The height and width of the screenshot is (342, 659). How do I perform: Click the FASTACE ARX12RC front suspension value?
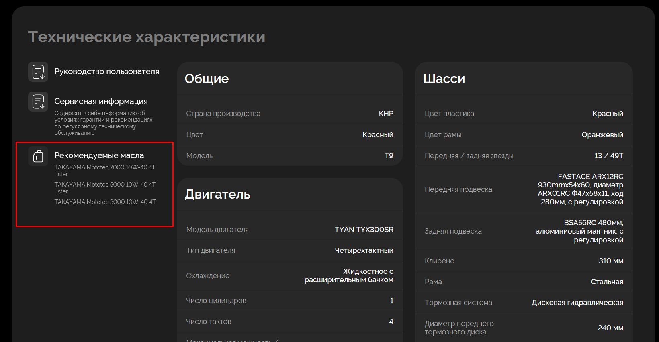pyautogui.click(x=580, y=189)
